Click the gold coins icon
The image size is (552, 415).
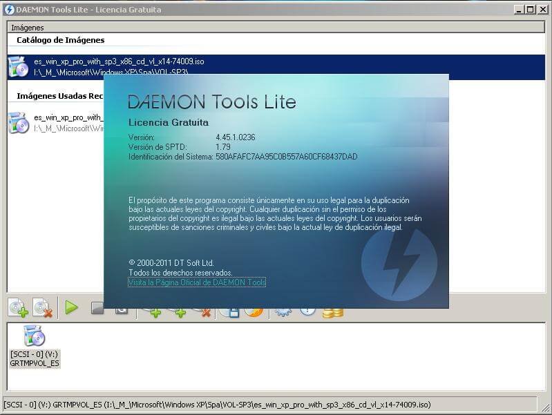click(x=333, y=313)
